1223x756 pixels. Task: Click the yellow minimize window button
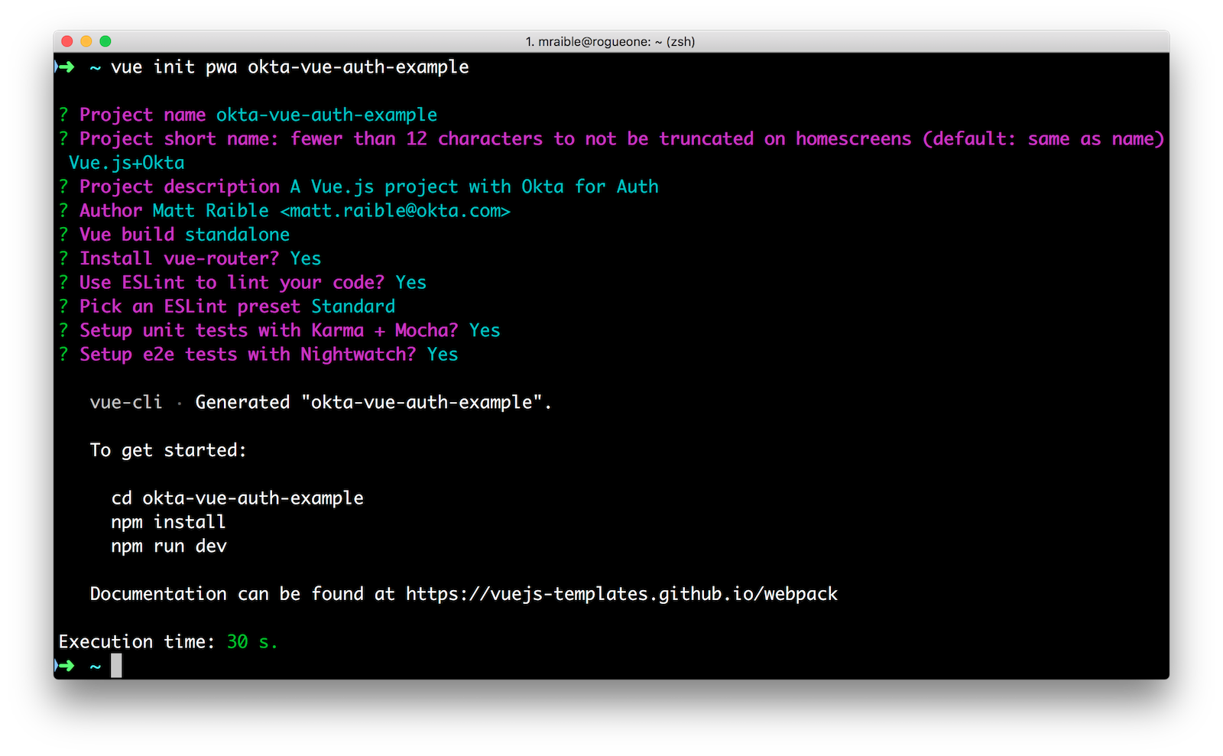[86, 41]
